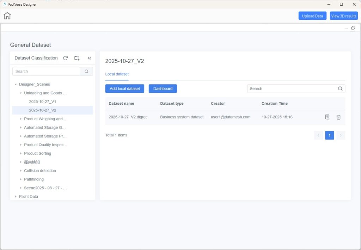
Task: Delete the 2025-10-27_V2.digrec dataset
Action: [x=338, y=117]
